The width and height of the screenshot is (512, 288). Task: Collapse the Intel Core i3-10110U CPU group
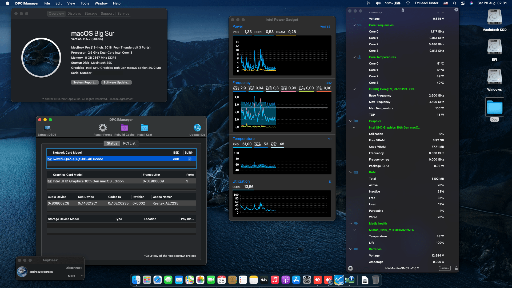[x=354, y=89]
